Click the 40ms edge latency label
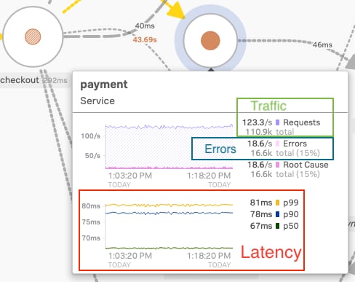Viewport: 355px width, 282px height. [145, 26]
